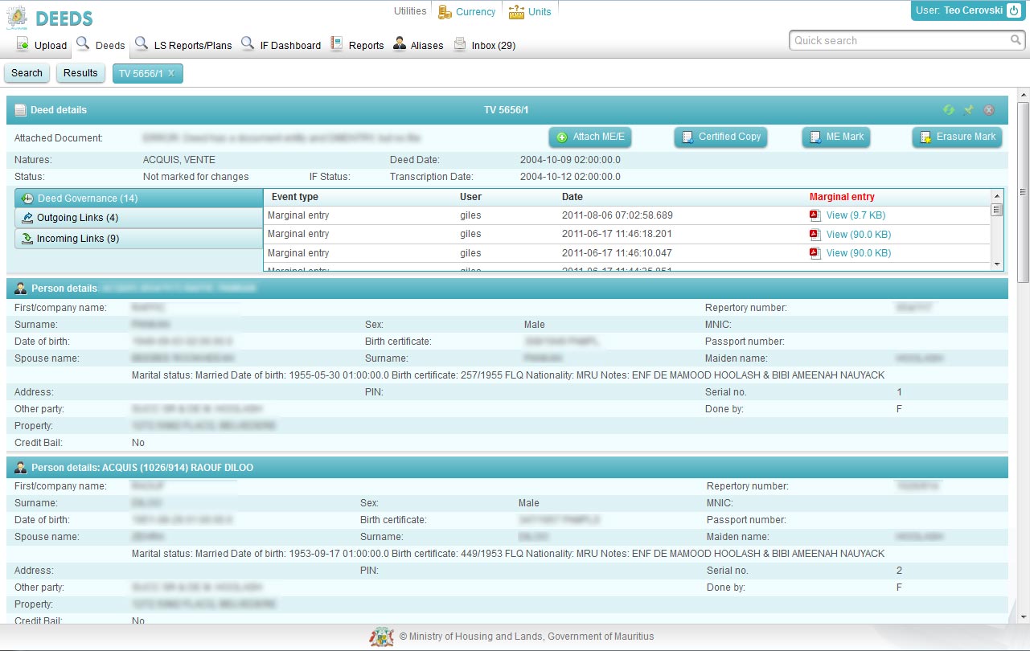This screenshot has height=651, width=1030.
Task: Click the Attach ME/E button
Action: pyautogui.click(x=590, y=137)
